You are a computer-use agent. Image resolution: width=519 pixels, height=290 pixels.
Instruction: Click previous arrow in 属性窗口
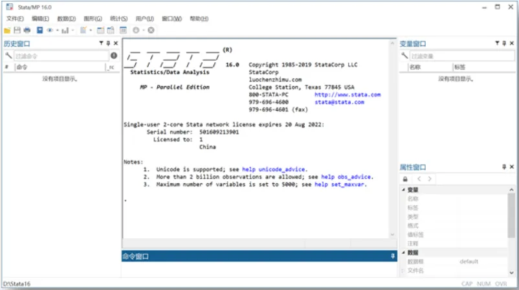point(419,179)
